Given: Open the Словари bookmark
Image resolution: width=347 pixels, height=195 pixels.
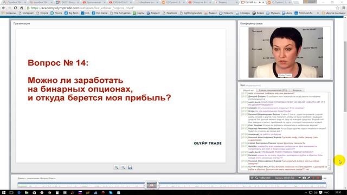Looking at the screenshot, I should coord(243,13).
